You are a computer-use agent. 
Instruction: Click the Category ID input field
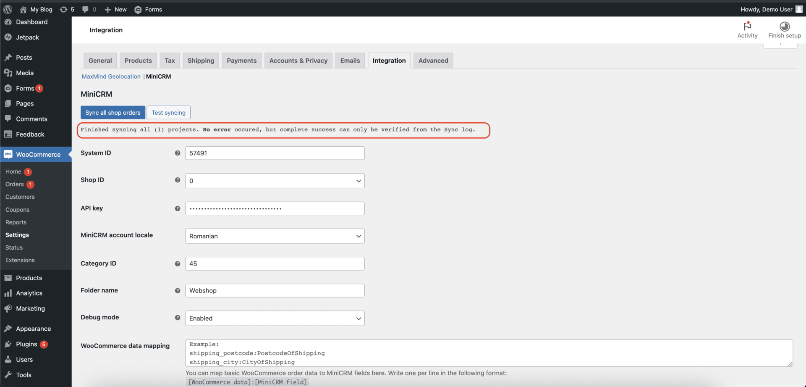275,263
